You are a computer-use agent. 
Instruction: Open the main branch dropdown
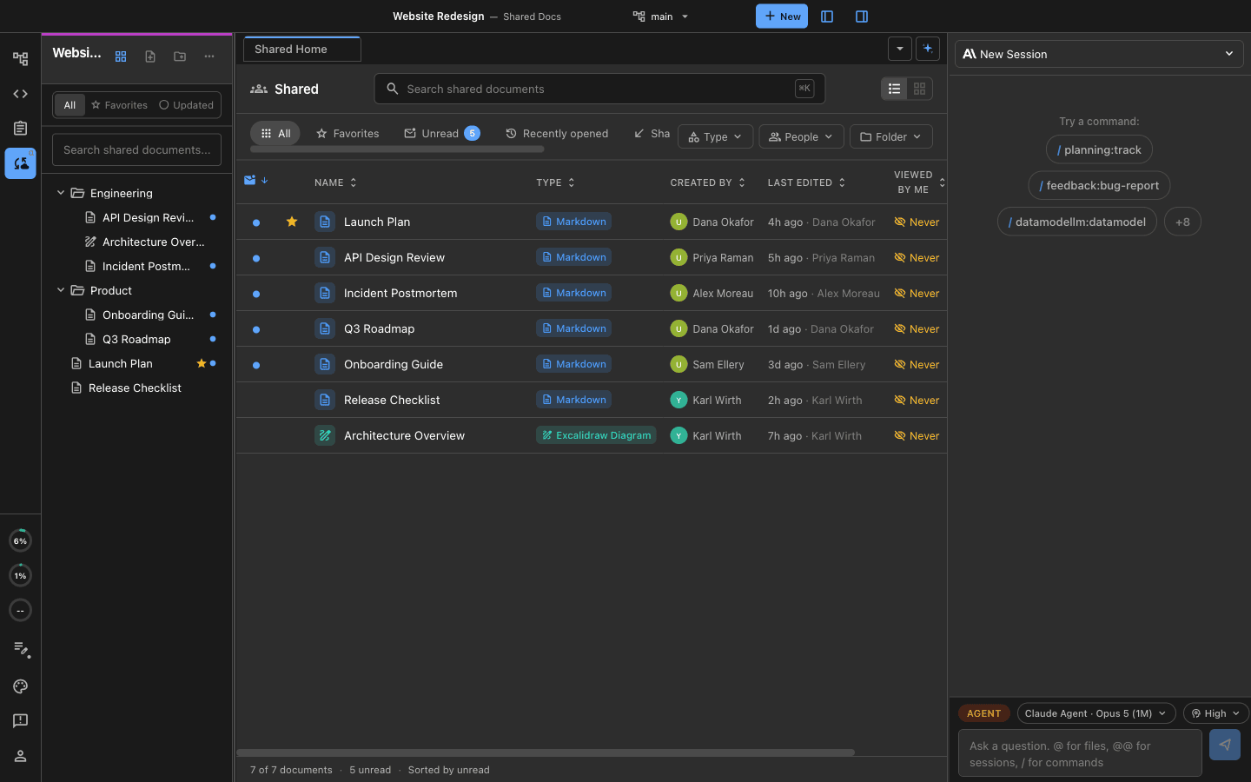point(661,17)
